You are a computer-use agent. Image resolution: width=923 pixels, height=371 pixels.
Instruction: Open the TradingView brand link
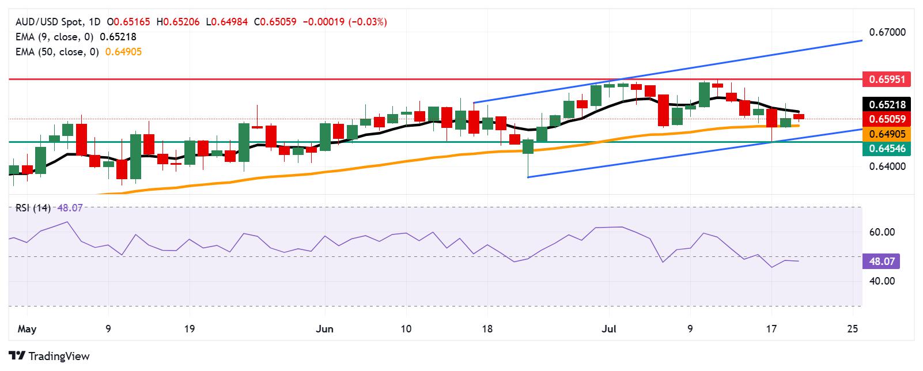(50, 356)
